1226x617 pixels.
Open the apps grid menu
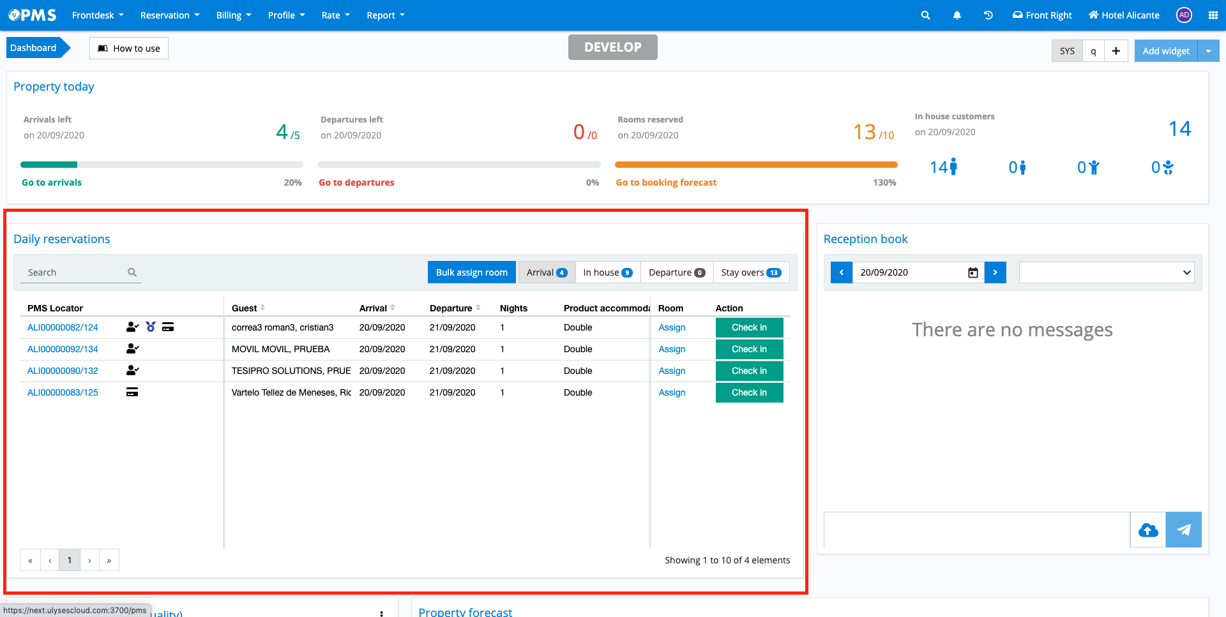coord(1213,15)
